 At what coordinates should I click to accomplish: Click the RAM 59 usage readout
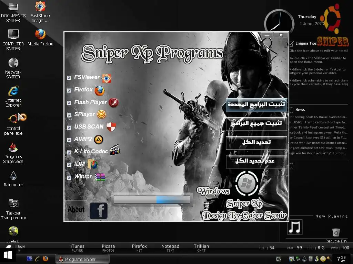294,248
